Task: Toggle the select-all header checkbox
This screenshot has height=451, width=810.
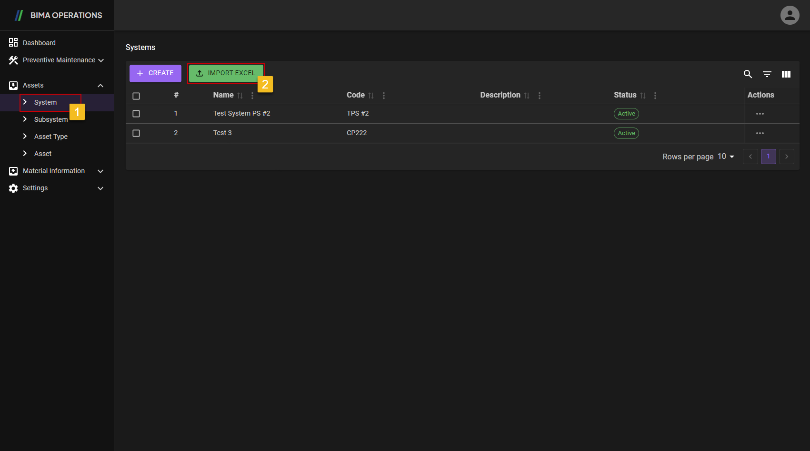Action: click(136, 96)
